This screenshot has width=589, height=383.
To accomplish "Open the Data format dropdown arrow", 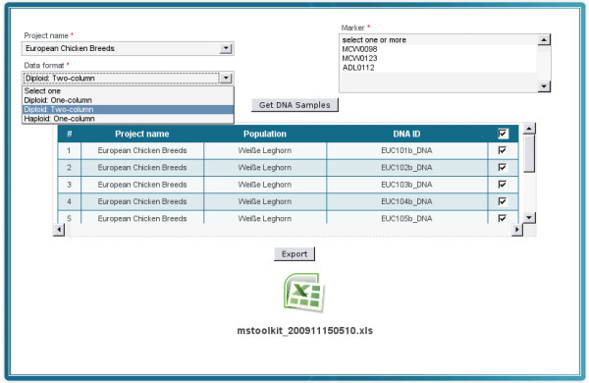I will 226,79.
